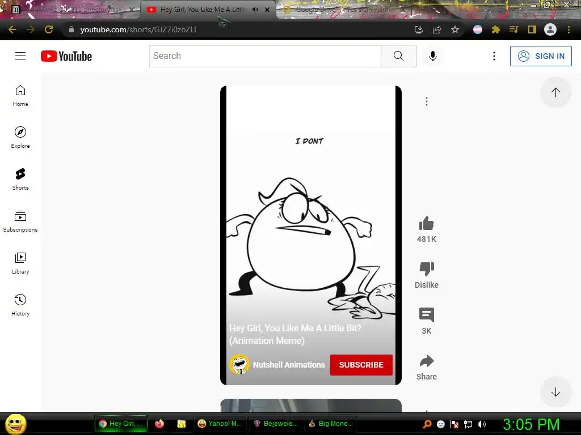The height and width of the screenshot is (435, 581).
Task: Click the magnifier search button
Action: click(x=399, y=56)
